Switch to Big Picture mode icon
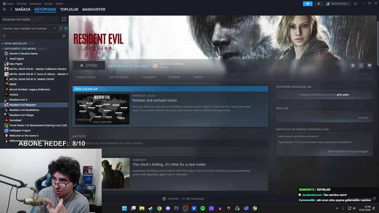This screenshot has width=379, height=213. (x=356, y=4)
